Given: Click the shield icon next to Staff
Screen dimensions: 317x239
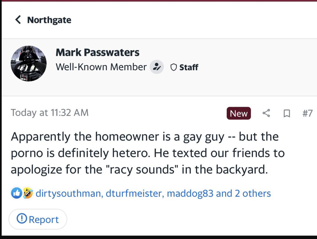Looking at the screenshot, I should (x=173, y=67).
